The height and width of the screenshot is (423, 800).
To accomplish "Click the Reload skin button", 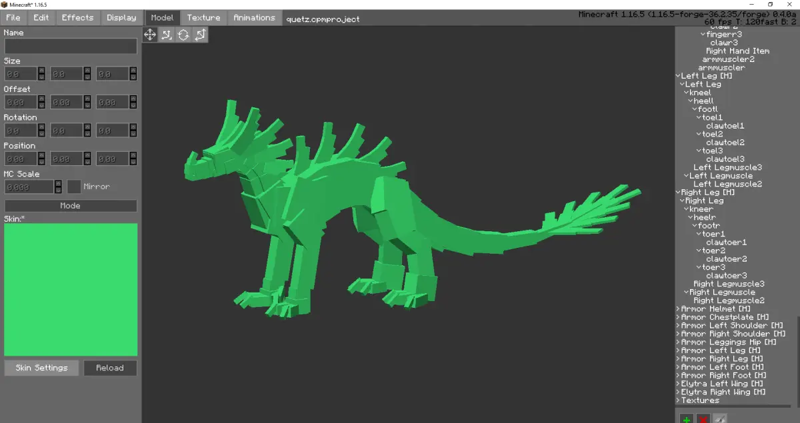I will pyautogui.click(x=110, y=368).
